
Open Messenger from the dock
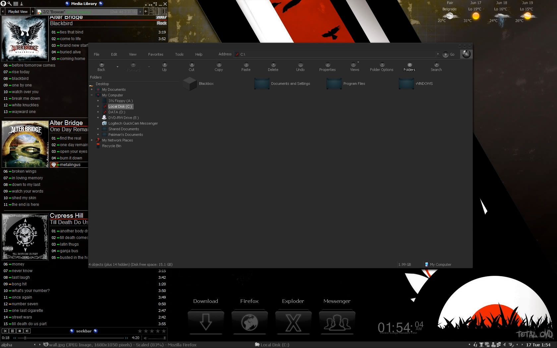pyautogui.click(x=337, y=322)
